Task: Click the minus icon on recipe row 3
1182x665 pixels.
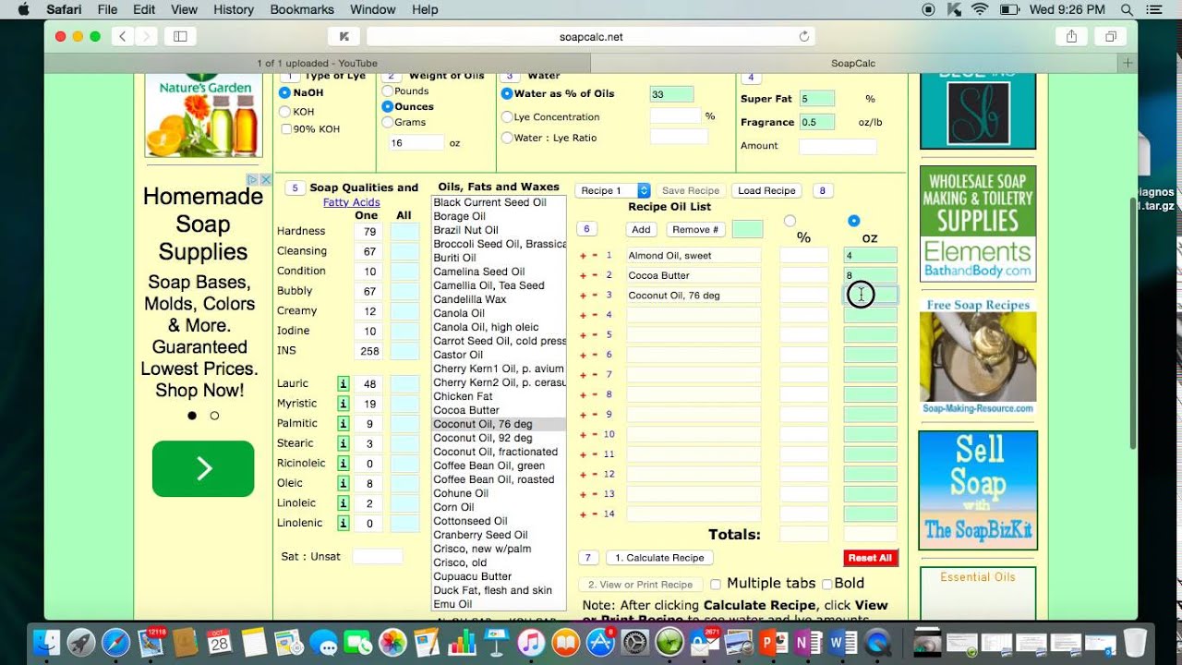Action: click(x=595, y=296)
